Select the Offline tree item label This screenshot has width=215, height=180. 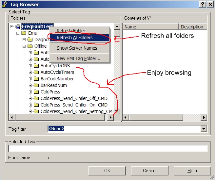pyautogui.click(x=40, y=46)
